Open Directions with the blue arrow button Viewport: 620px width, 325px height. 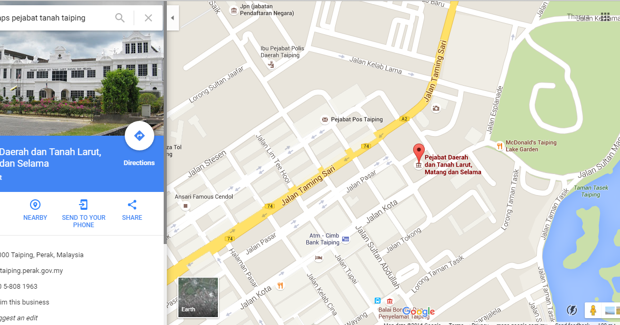[x=139, y=136]
